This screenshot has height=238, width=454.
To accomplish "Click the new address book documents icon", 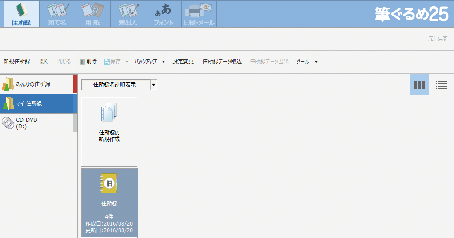I will point(109,112).
